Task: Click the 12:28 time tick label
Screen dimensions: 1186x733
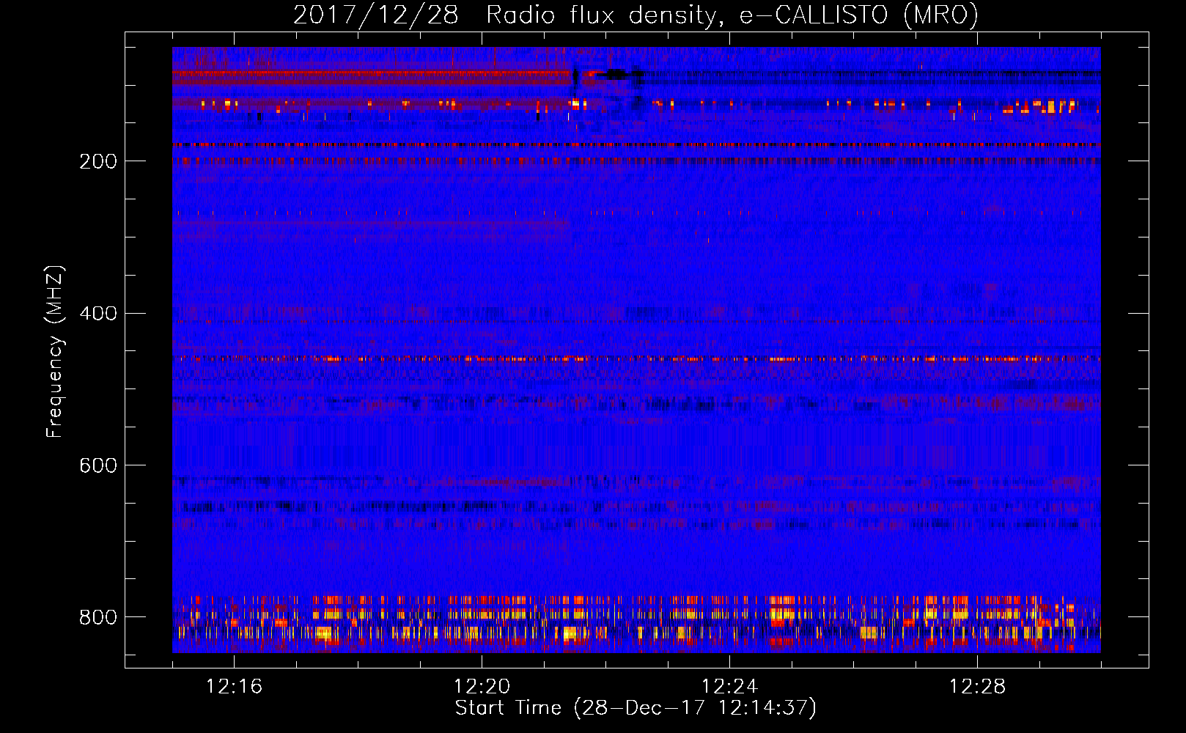Action: [x=977, y=687]
